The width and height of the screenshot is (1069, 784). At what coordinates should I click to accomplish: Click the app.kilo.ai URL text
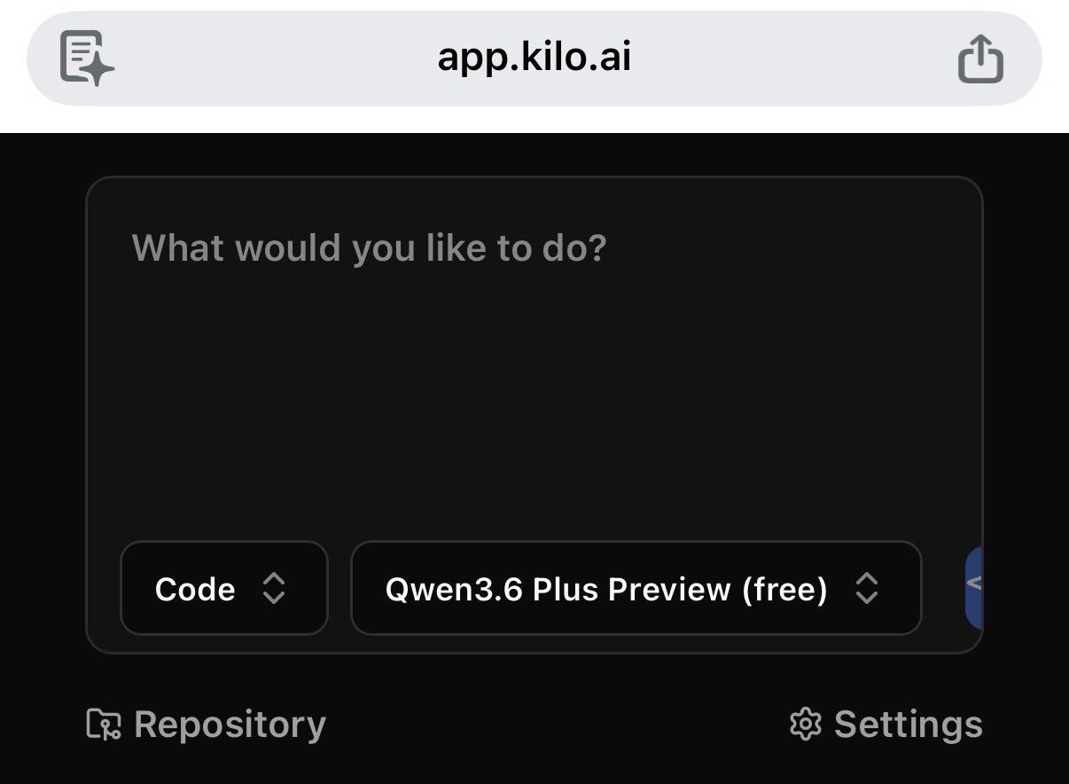pyautogui.click(x=534, y=59)
